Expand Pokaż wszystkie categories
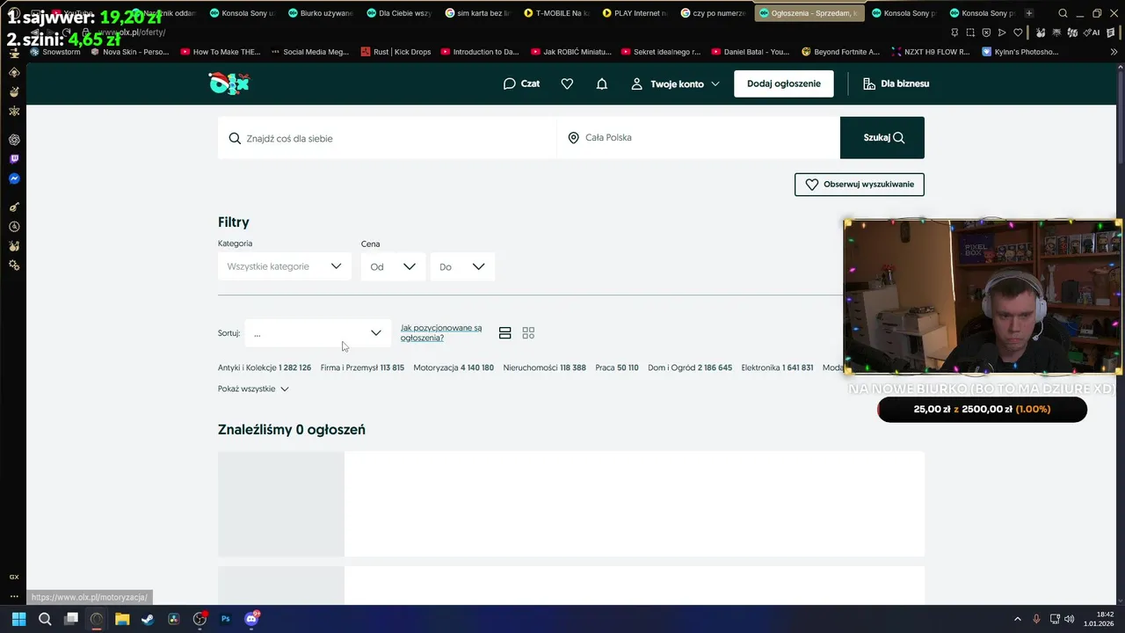Screen dimensions: 1125x633 tap(253, 389)
